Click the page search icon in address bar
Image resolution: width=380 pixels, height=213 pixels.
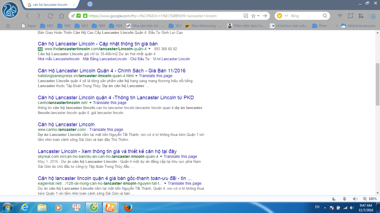(246, 16)
